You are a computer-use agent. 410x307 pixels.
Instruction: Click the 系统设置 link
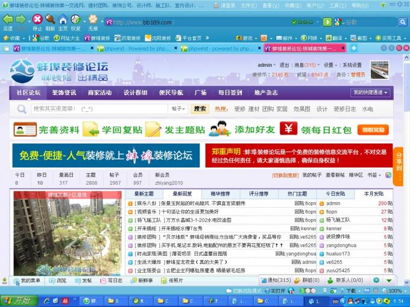[x=352, y=65]
